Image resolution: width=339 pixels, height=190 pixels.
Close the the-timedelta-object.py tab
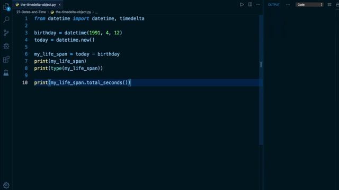tap(59, 5)
